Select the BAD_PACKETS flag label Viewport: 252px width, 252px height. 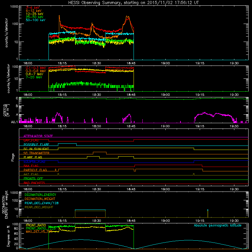[x=34, y=183]
